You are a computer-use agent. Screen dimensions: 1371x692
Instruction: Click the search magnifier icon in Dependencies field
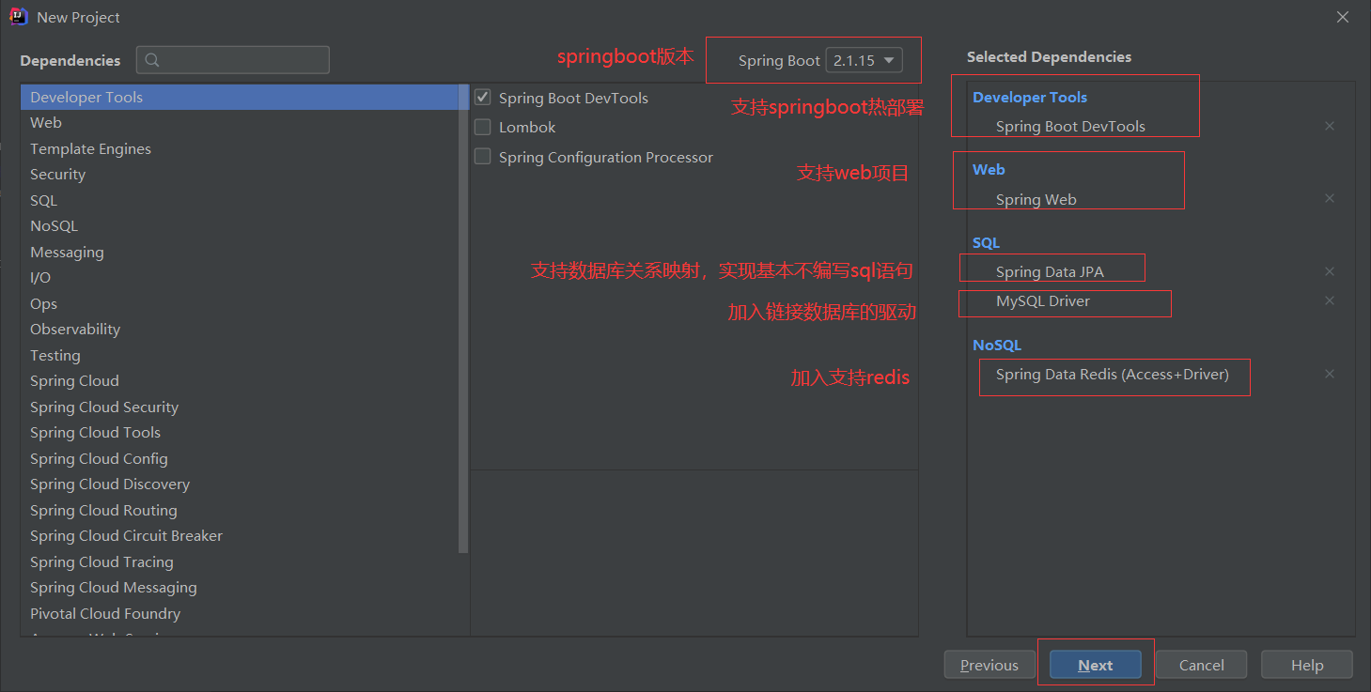point(152,60)
